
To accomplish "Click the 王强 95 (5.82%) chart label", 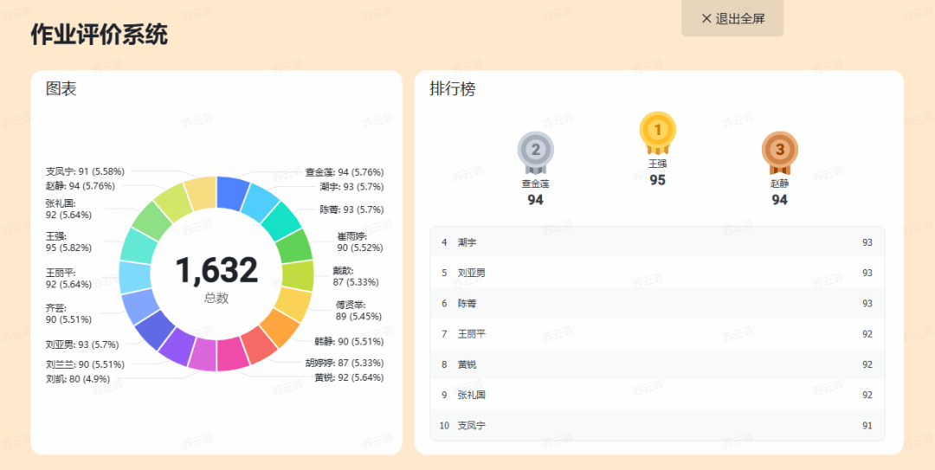I will click(68, 241).
